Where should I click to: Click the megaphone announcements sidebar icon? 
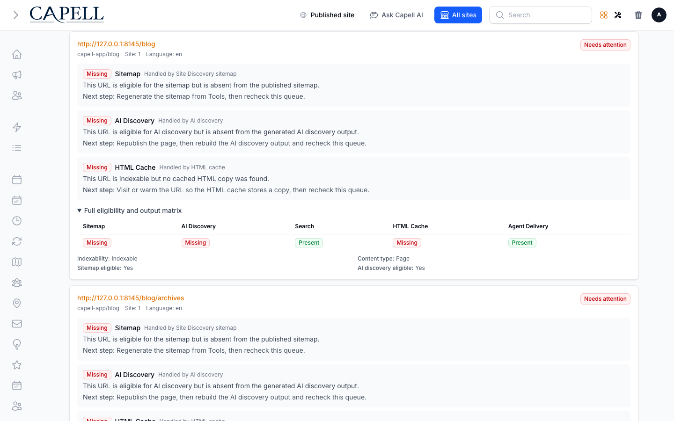pyautogui.click(x=17, y=75)
